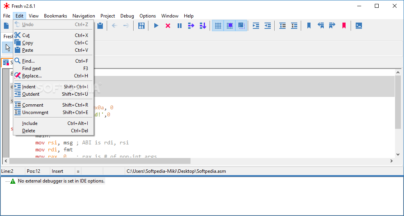Viewport: 404px width, 216px height.
Task: Click the outdent toolbar icon
Action: pos(268,25)
